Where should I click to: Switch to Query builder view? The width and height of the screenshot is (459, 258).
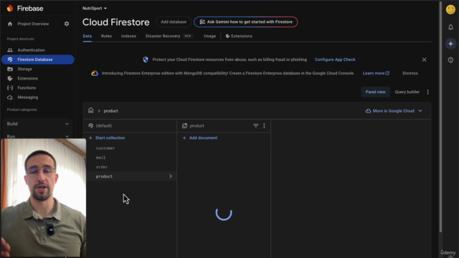pyautogui.click(x=407, y=92)
